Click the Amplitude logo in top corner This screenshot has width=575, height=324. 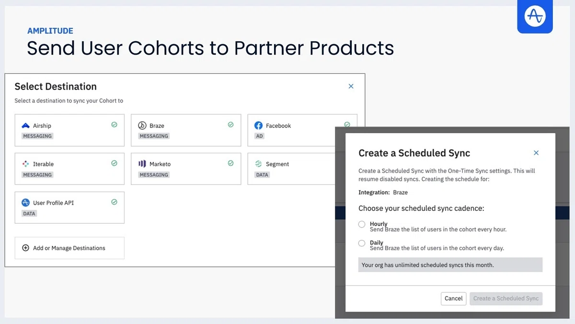point(535,16)
